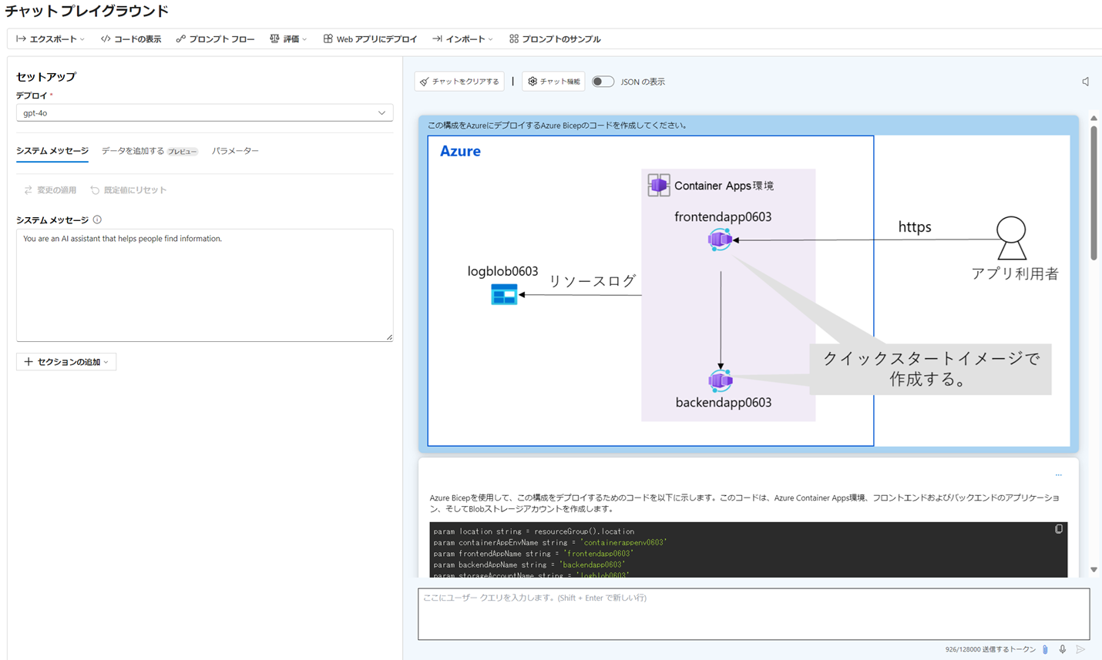Click the scale icon of 評価
Viewport: 1102px width, 660px height.
point(274,39)
